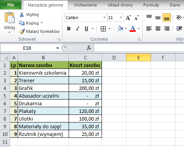
Task: Select row 1 header
Action: (5, 65)
